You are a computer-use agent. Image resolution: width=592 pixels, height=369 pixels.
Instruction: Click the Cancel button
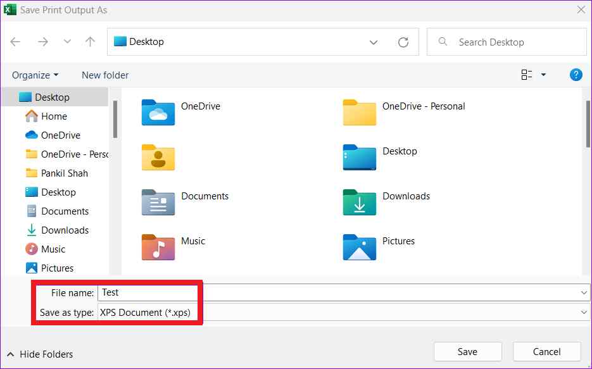(546, 352)
